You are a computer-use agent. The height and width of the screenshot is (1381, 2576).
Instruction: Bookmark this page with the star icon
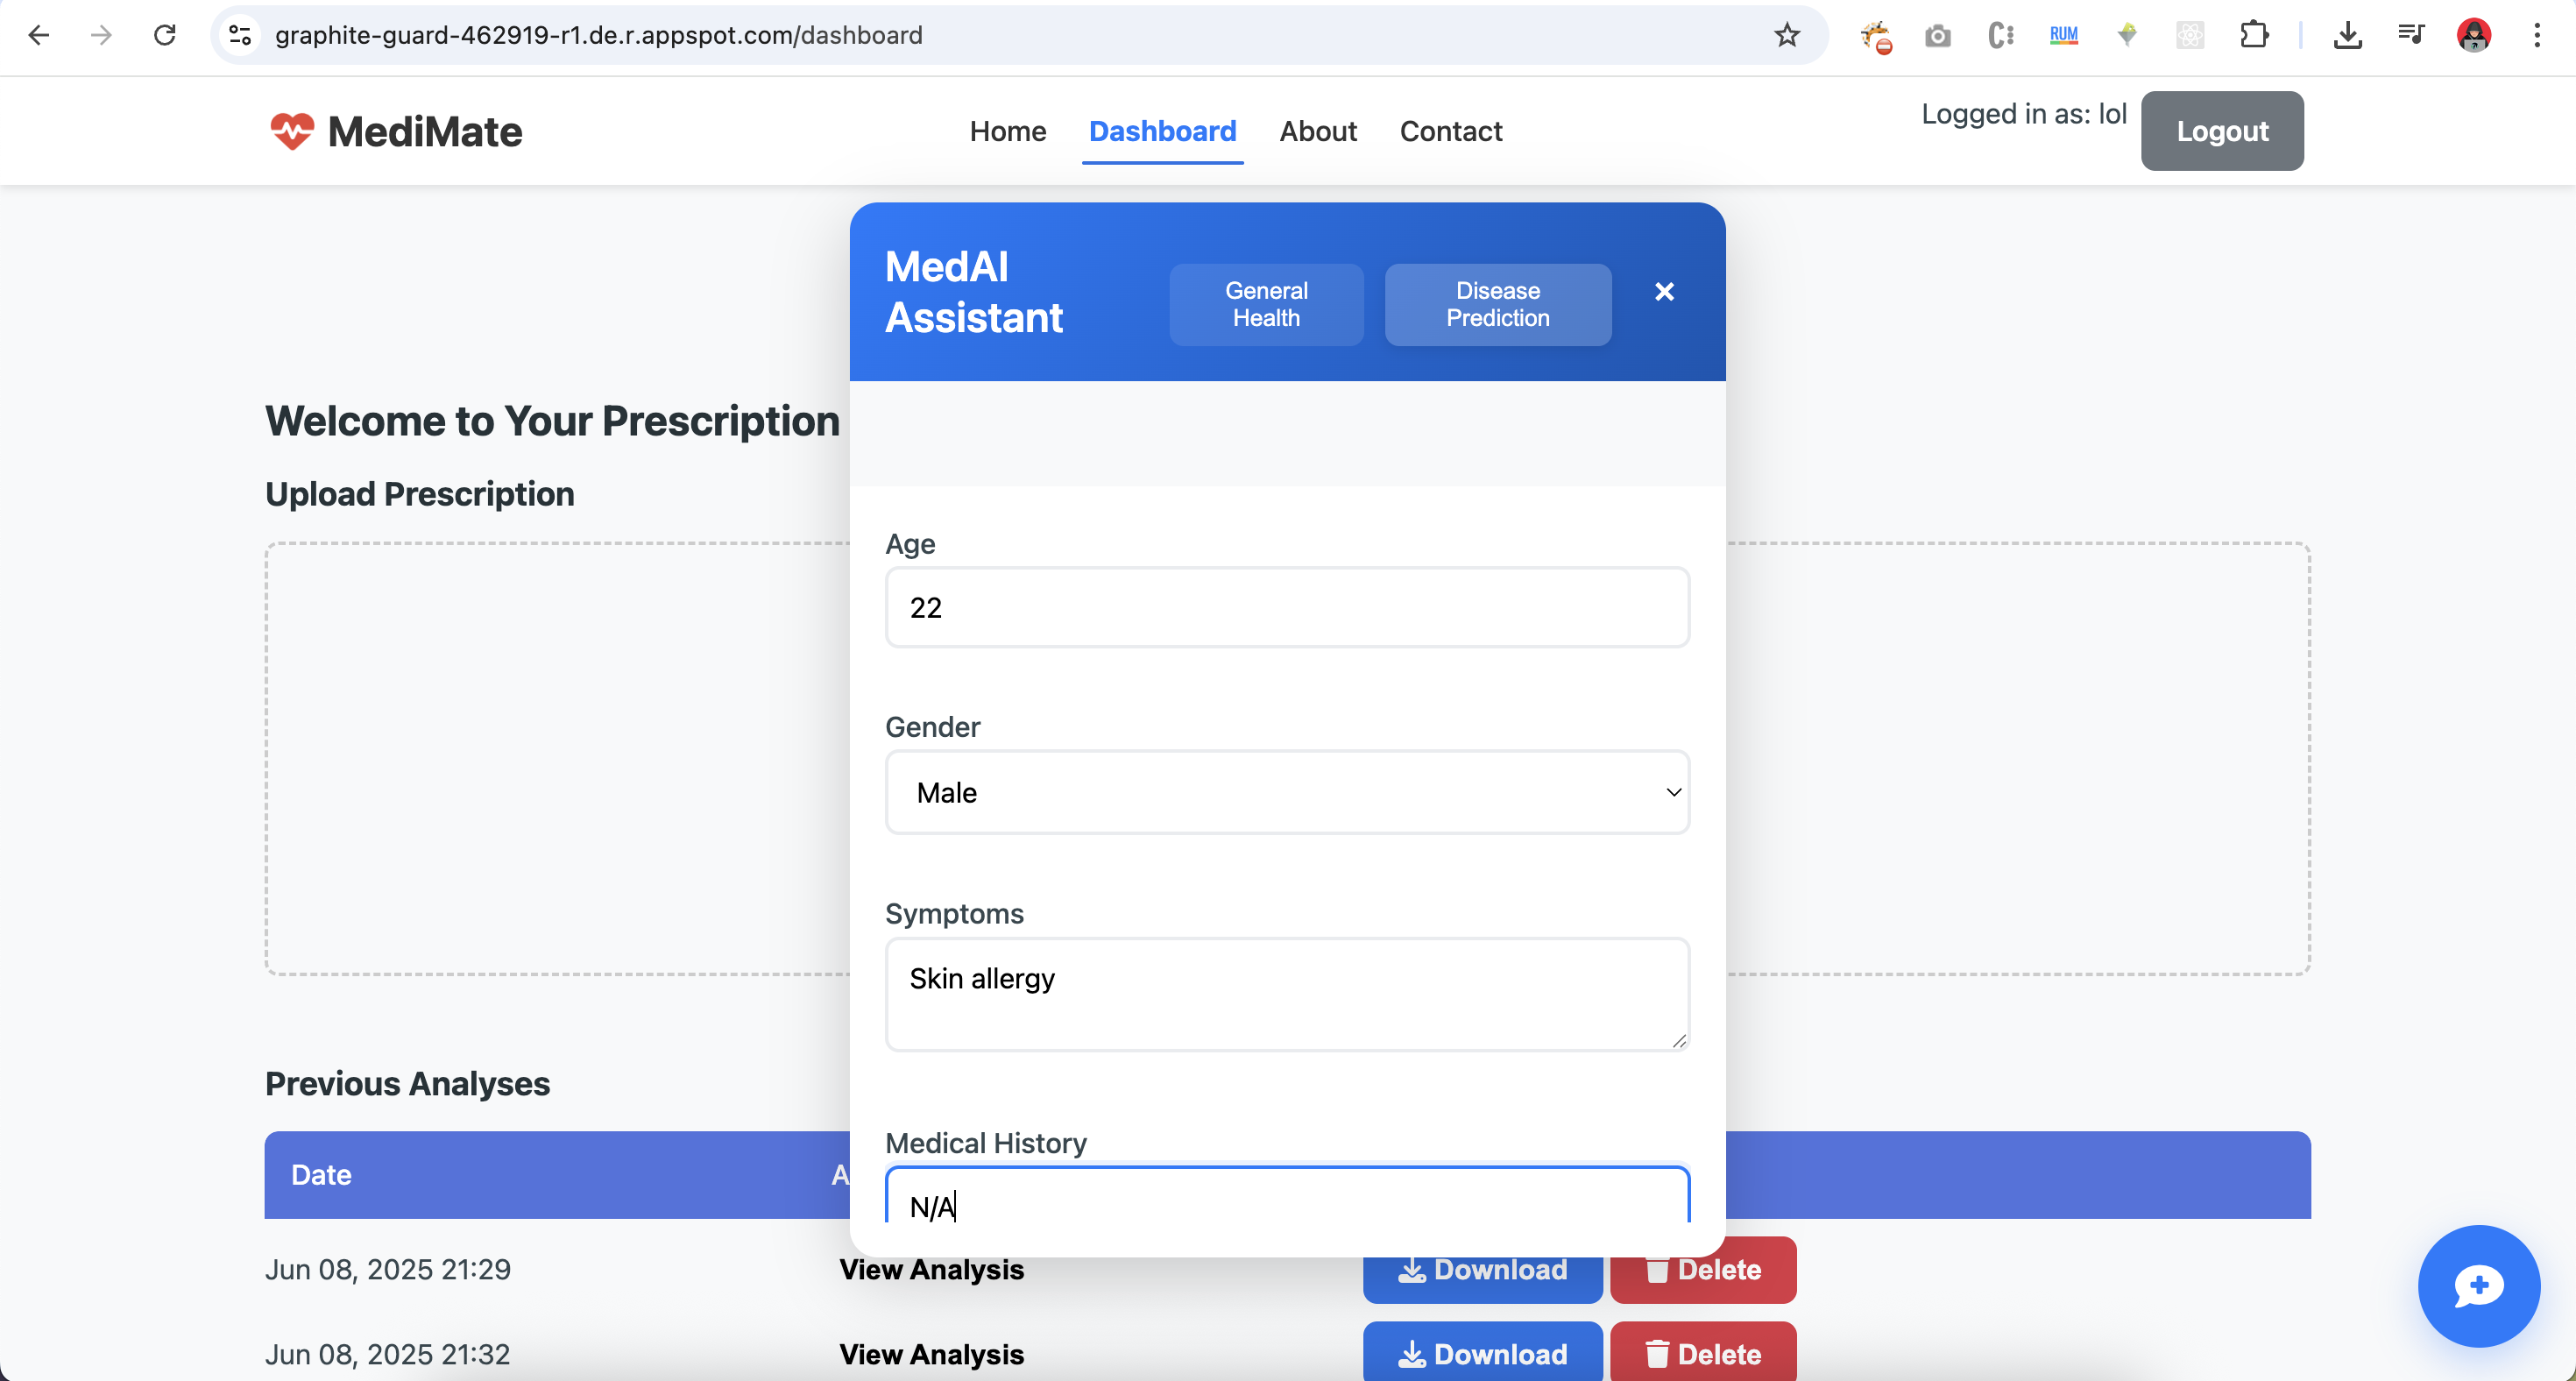coord(1786,36)
